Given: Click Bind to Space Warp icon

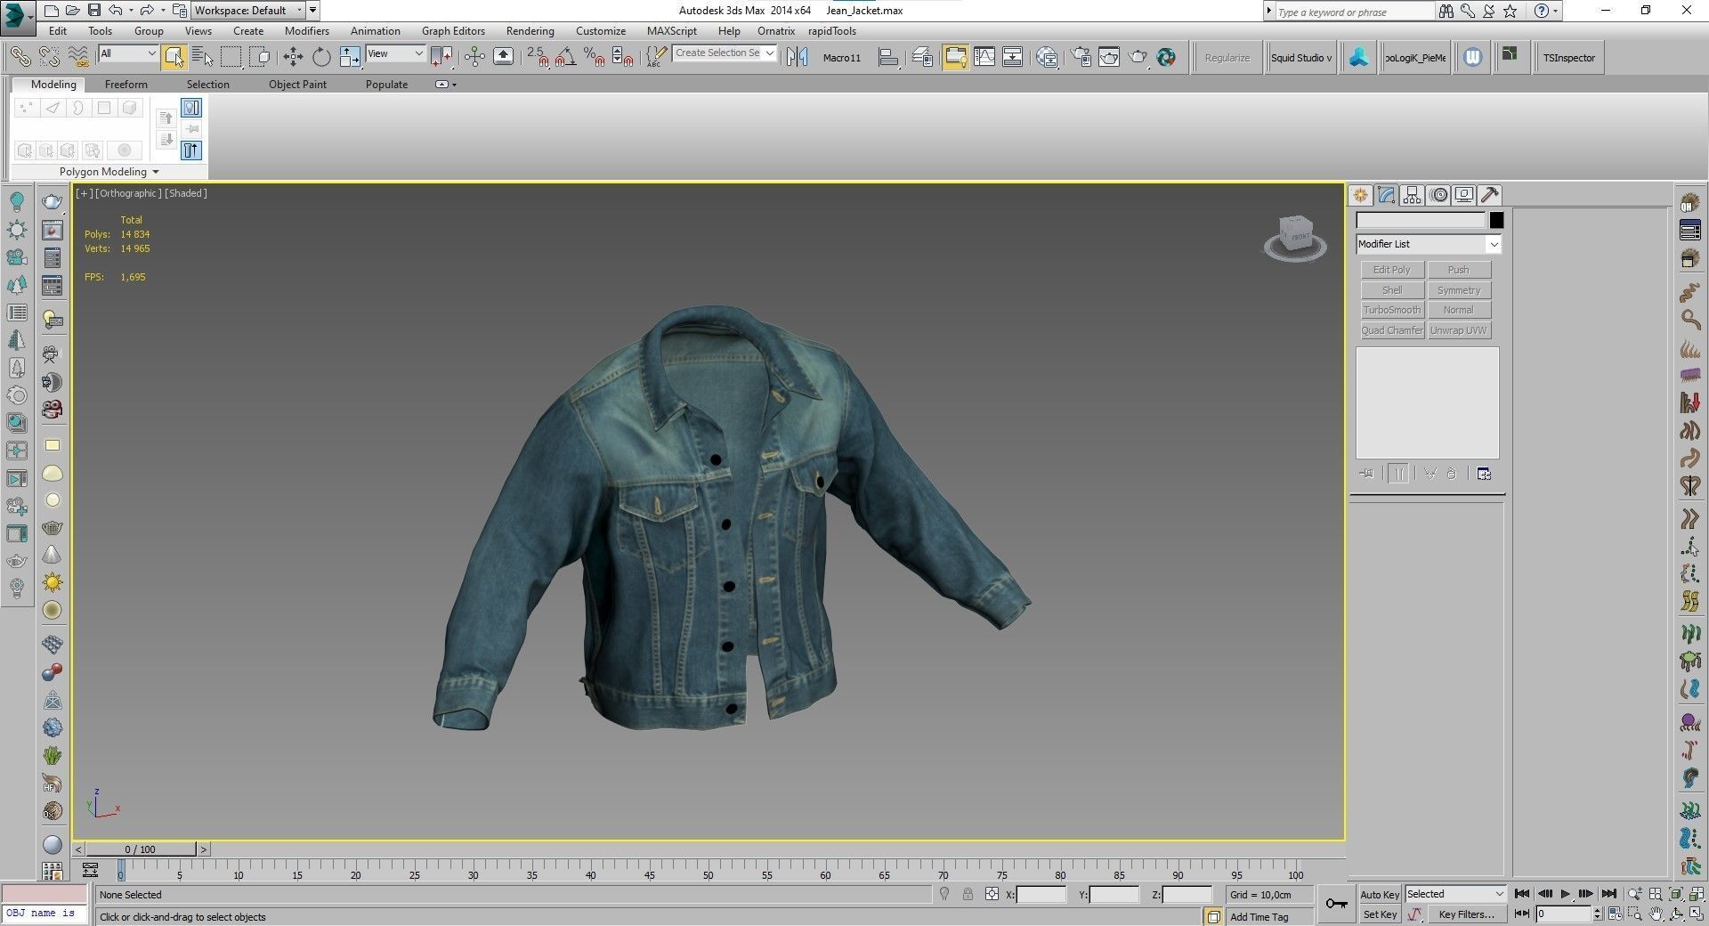Looking at the screenshot, I should click(78, 58).
